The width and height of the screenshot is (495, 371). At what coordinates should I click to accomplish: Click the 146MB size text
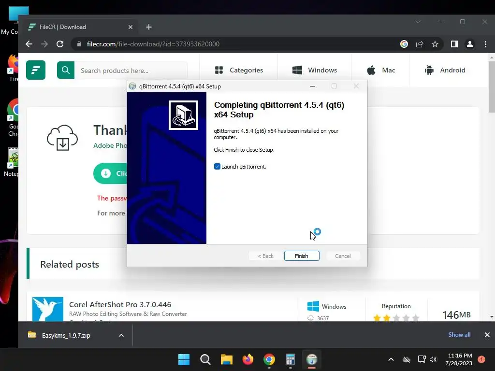click(456, 315)
